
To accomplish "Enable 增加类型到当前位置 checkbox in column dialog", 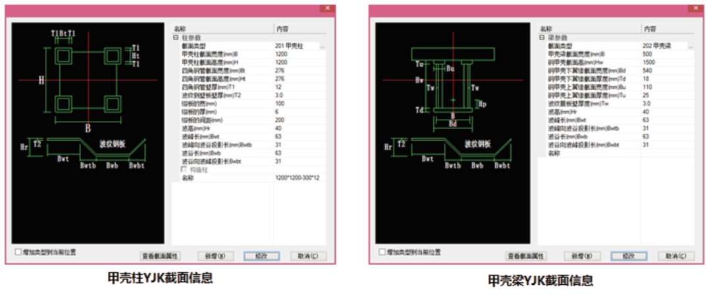I will [x=18, y=251].
